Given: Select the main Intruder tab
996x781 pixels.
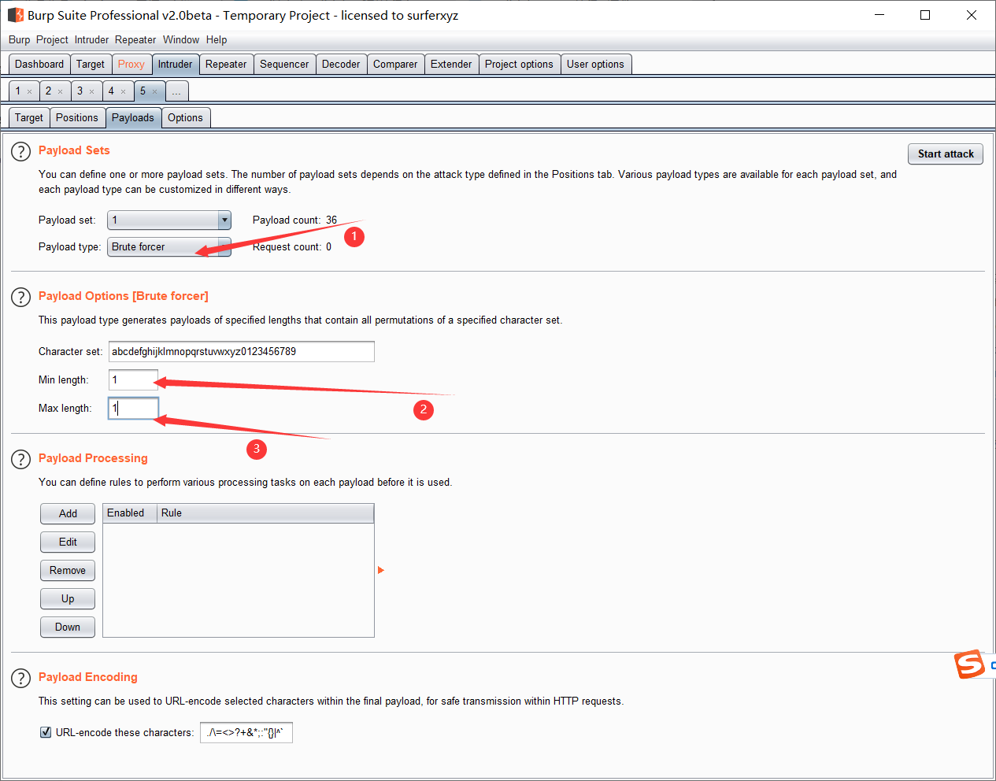Looking at the screenshot, I should 175,65.
